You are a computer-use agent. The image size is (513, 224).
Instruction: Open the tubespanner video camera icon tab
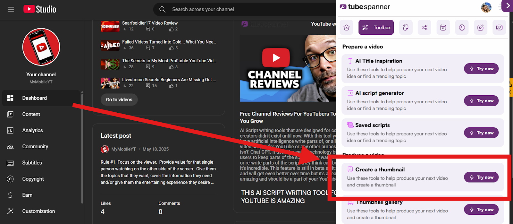481,28
